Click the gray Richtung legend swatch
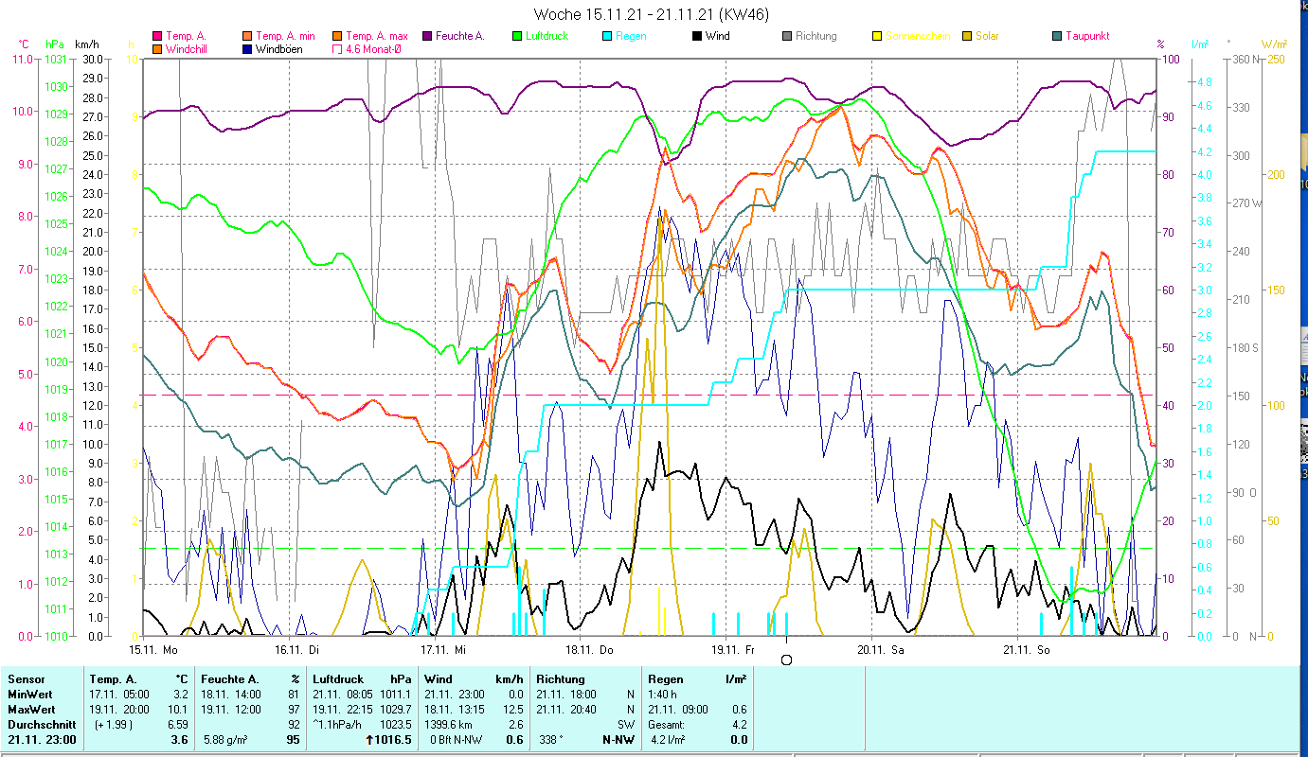 [788, 37]
